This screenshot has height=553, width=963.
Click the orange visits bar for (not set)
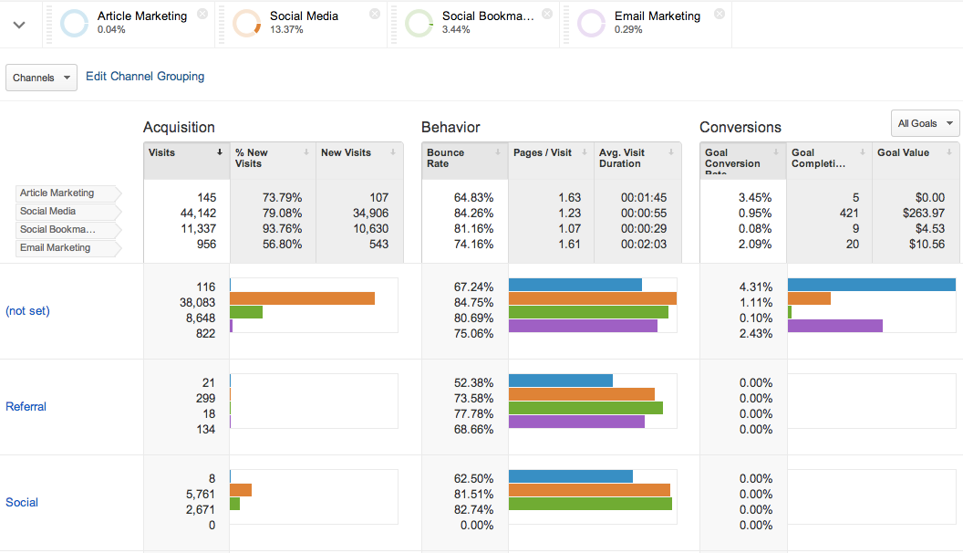pos(303,298)
